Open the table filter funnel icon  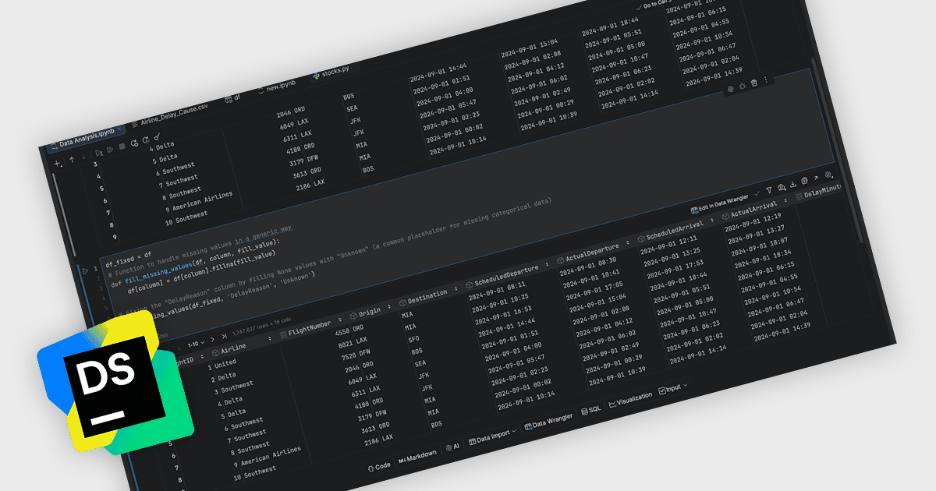(769, 189)
